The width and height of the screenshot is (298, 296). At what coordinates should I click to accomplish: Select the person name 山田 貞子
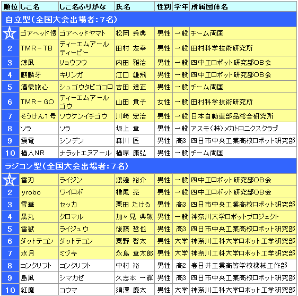pos(131,102)
